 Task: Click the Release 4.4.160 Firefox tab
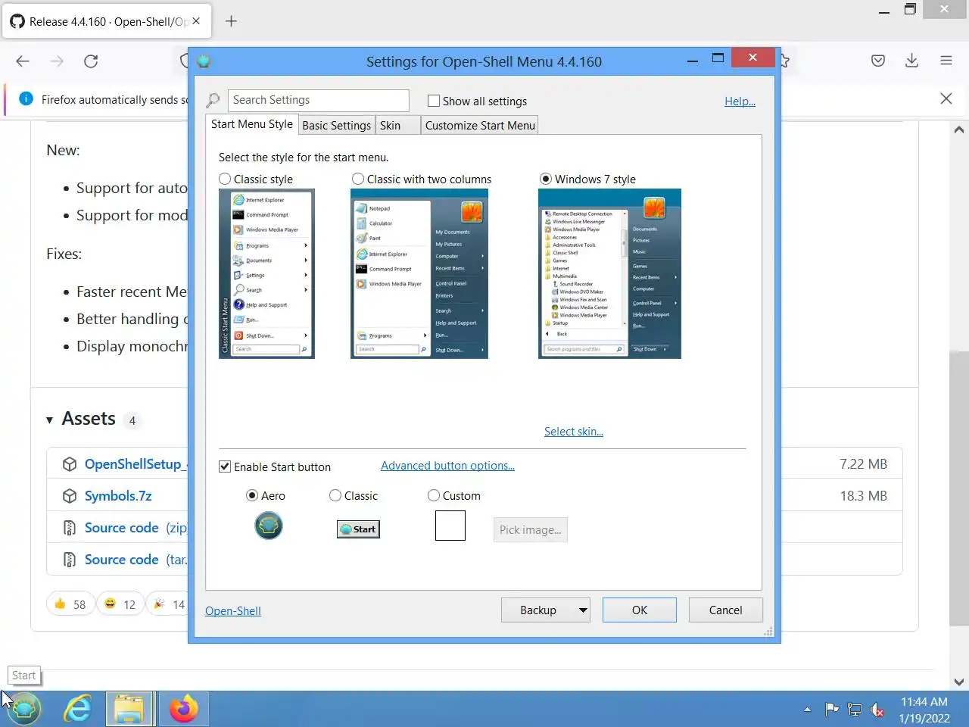[106, 21]
